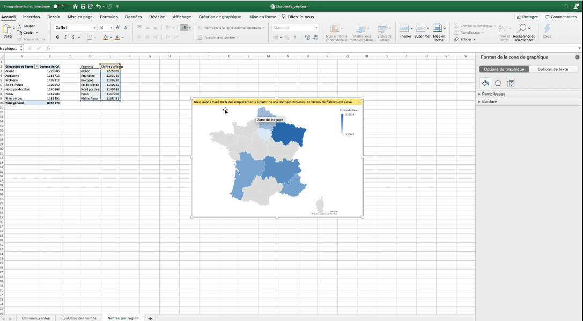Click the Rechercher et sélectionner magnifier icon
The height and width of the screenshot is (321, 583).
point(523,29)
